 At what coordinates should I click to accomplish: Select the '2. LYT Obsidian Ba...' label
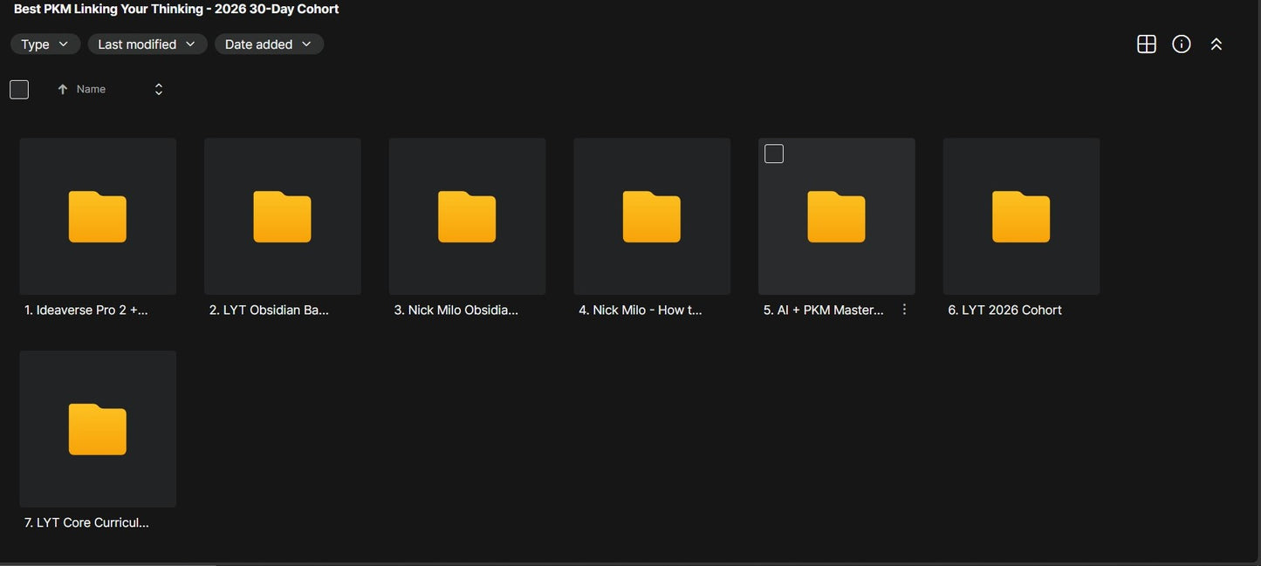[x=269, y=310]
